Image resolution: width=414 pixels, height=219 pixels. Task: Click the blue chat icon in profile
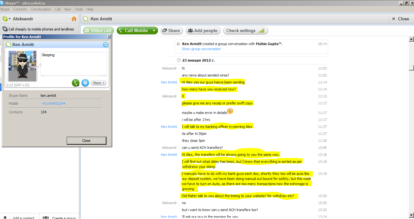[85, 83]
